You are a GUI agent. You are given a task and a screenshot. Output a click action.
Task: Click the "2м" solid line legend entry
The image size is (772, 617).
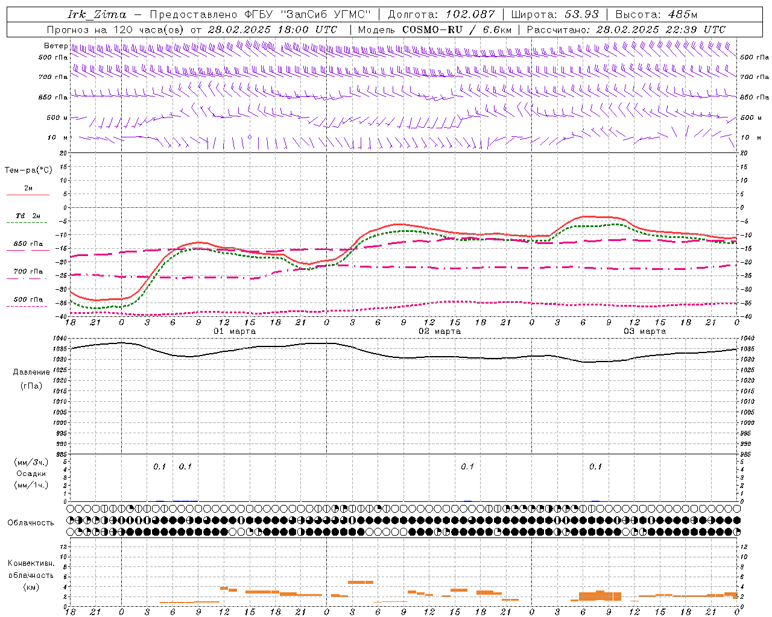click(x=28, y=189)
